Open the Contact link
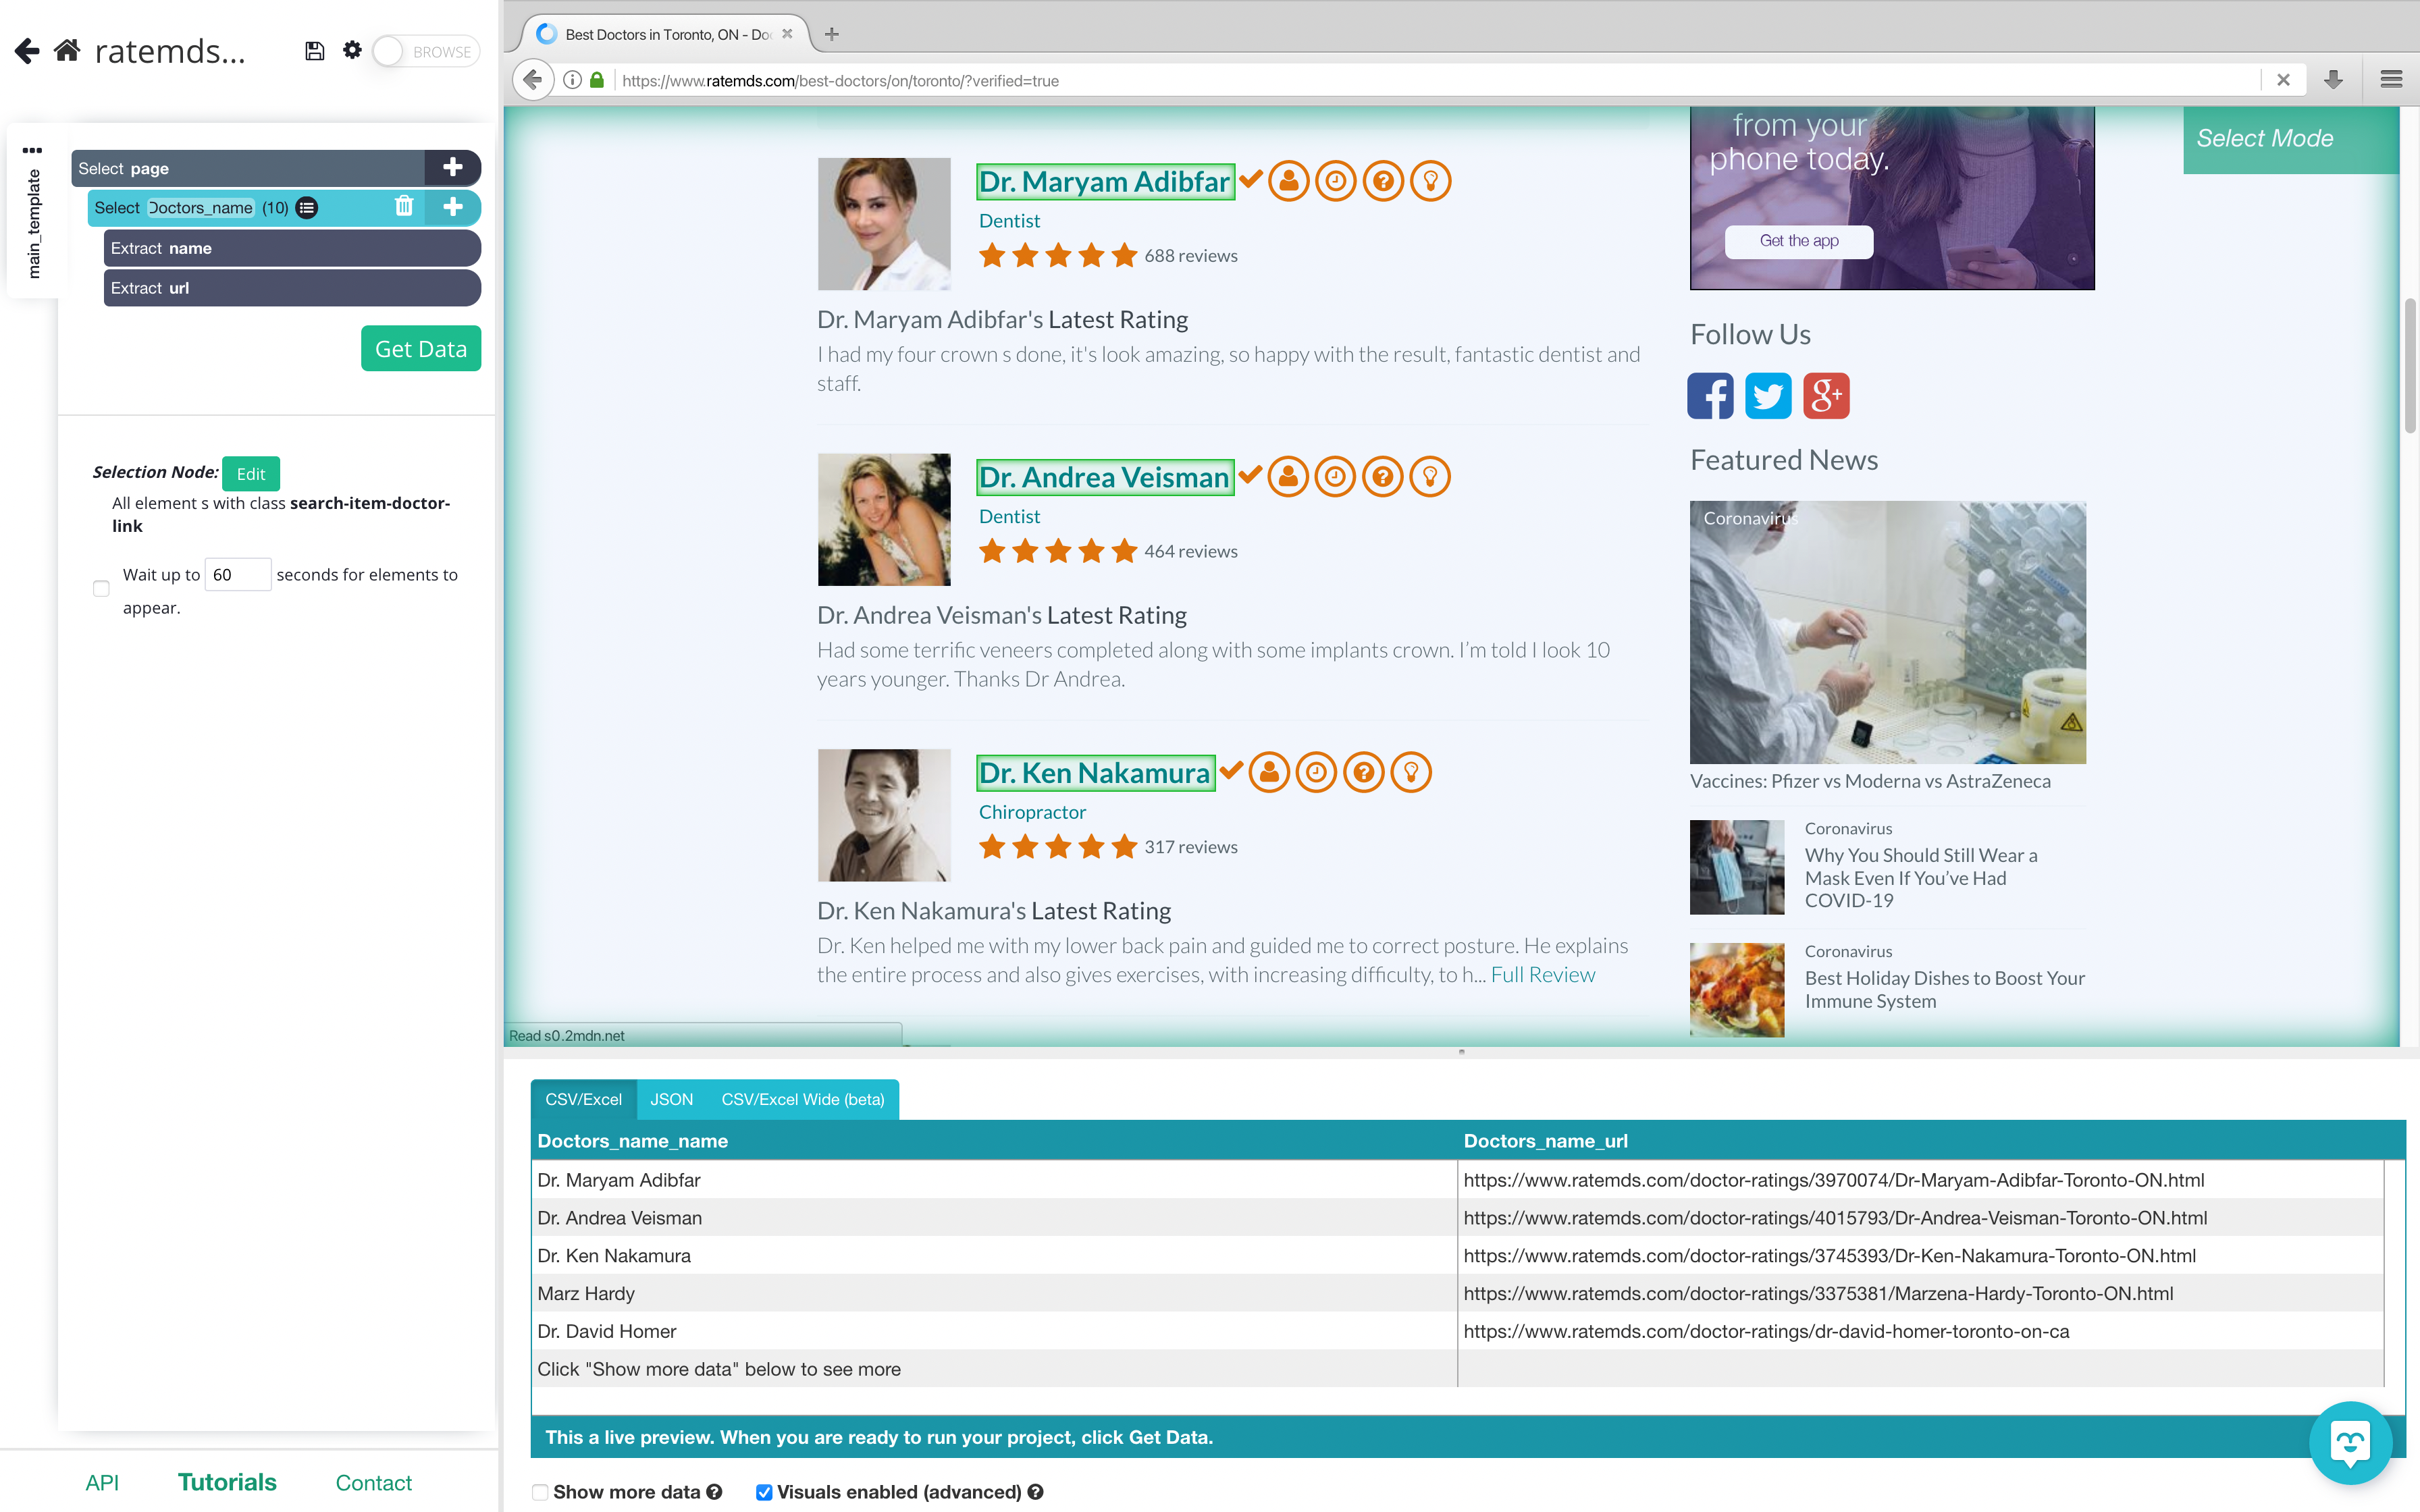2420x1512 pixels. point(373,1482)
